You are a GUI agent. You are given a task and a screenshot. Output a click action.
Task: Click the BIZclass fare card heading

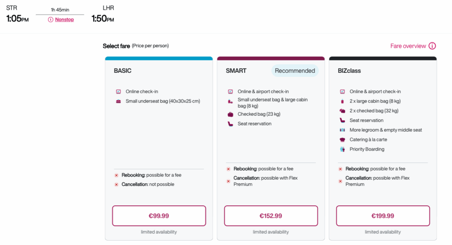pos(349,71)
